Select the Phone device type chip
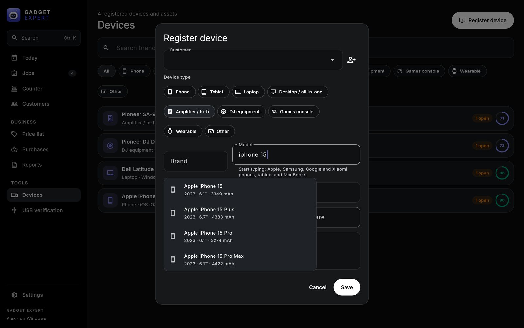The height and width of the screenshot is (328, 524). [x=179, y=92]
